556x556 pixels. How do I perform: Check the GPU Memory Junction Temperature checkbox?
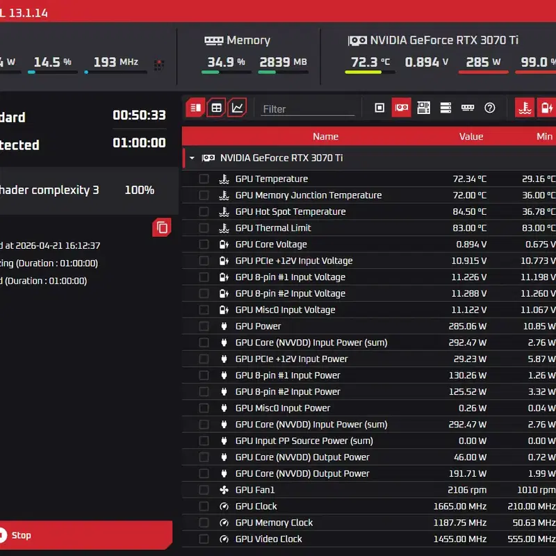tap(204, 195)
